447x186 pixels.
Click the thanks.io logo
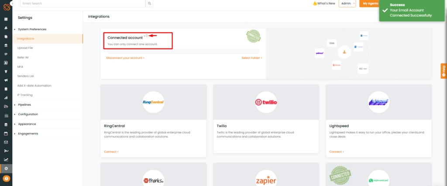[x=153, y=181]
